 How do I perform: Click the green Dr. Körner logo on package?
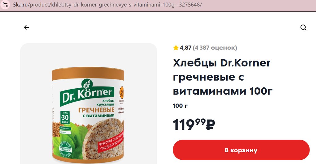click(x=87, y=95)
